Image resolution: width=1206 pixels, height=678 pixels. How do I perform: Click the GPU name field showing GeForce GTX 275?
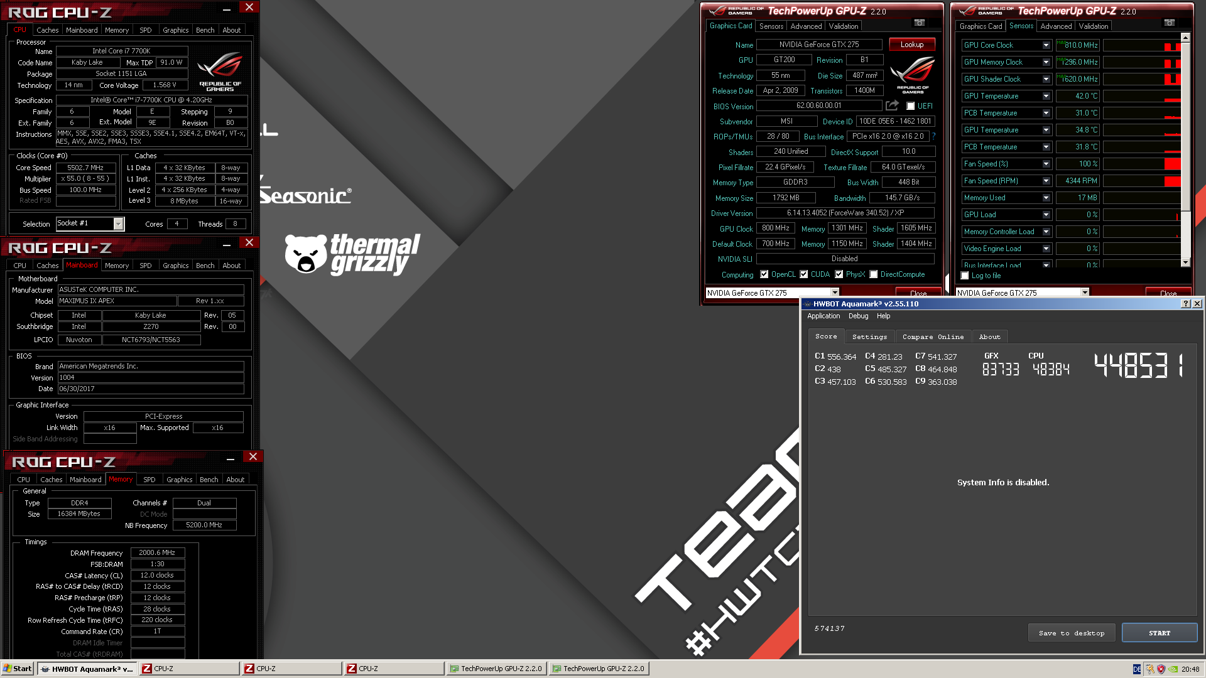819,45
